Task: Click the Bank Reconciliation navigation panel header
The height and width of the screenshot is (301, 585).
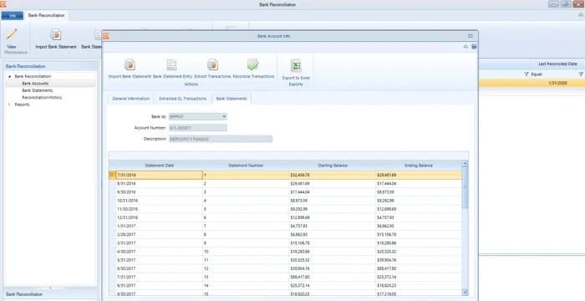Action: click(50, 66)
